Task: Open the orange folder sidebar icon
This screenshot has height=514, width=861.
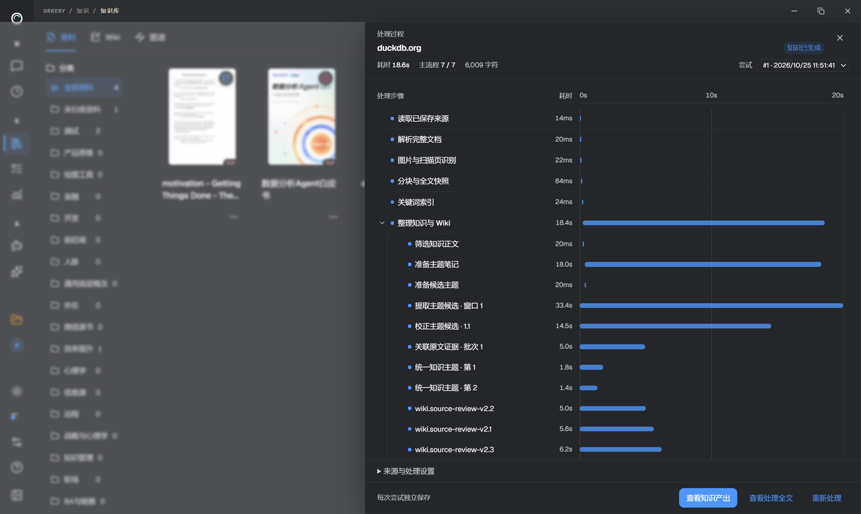Action: (x=16, y=319)
